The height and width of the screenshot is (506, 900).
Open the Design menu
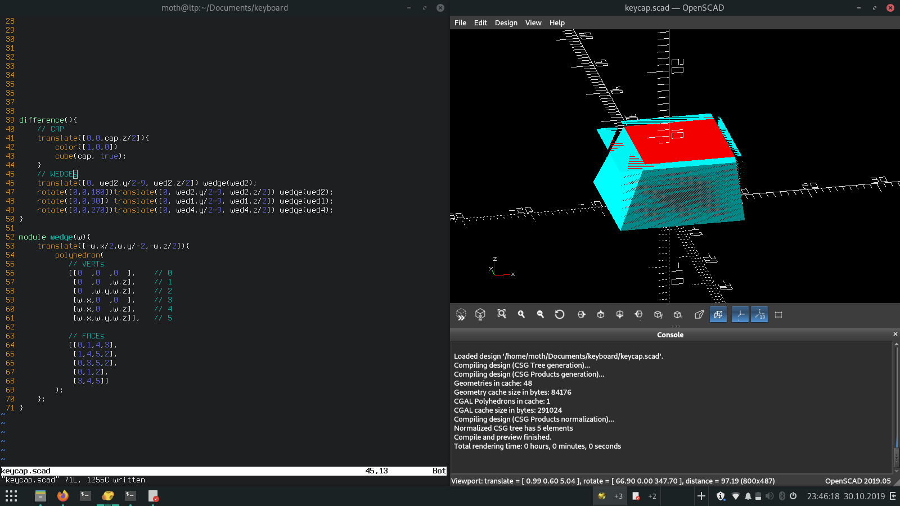pyautogui.click(x=506, y=23)
